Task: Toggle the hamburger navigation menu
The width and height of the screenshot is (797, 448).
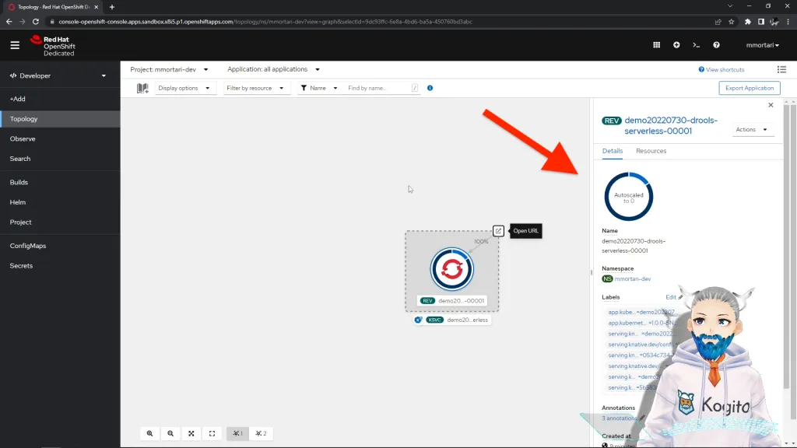Action: 15,45
